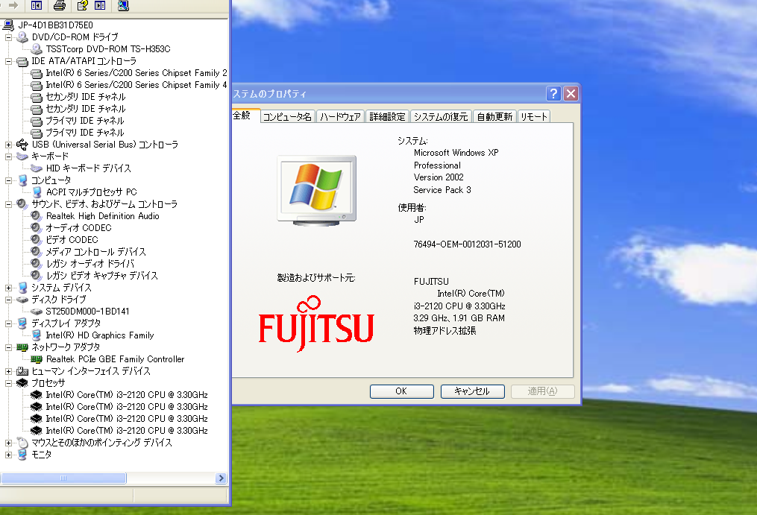The height and width of the screenshot is (515, 757).
Task: Collapse the ディスク ドライブ node
Action: [x=8, y=300]
